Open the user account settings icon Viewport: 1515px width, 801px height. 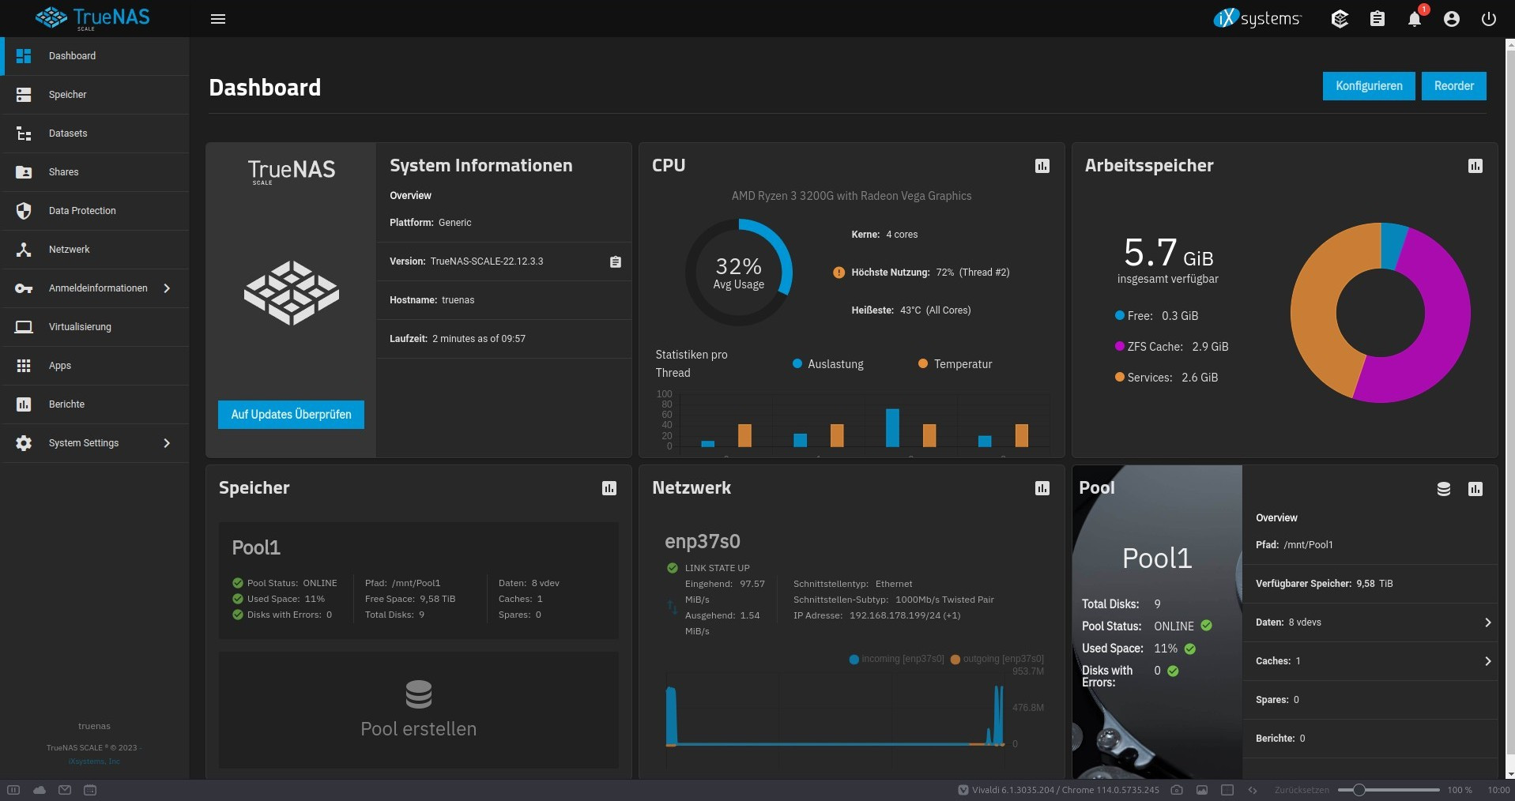pyautogui.click(x=1451, y=19)
